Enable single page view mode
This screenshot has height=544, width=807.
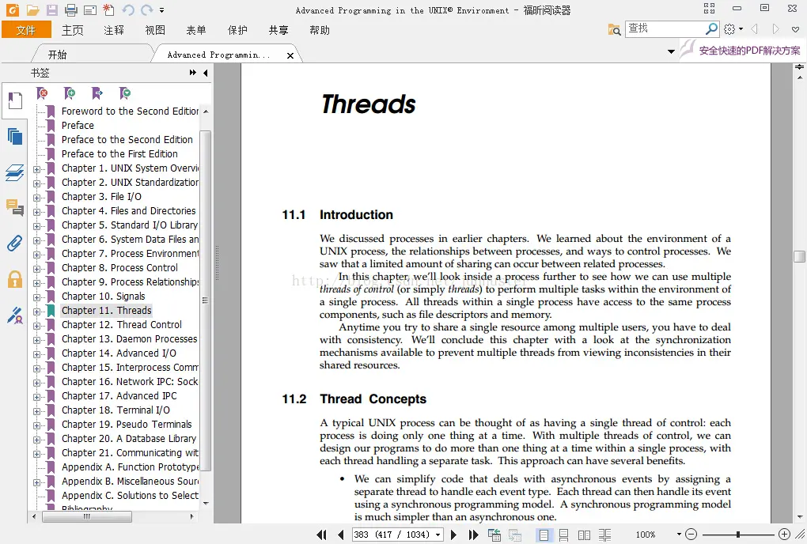(x=544, y=535)
